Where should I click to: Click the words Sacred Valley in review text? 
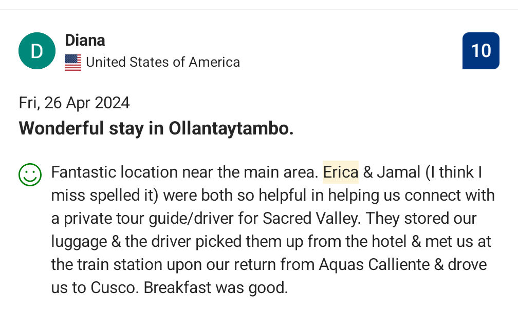[311, 218]
